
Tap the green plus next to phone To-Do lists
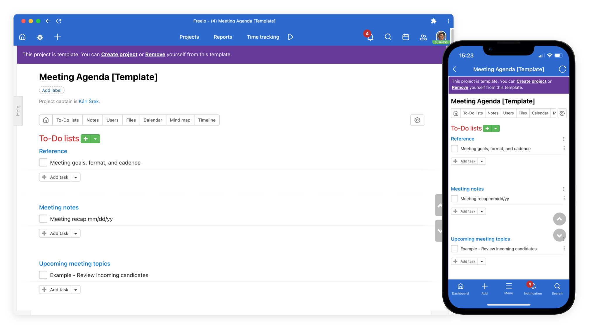tap(487, 129)
